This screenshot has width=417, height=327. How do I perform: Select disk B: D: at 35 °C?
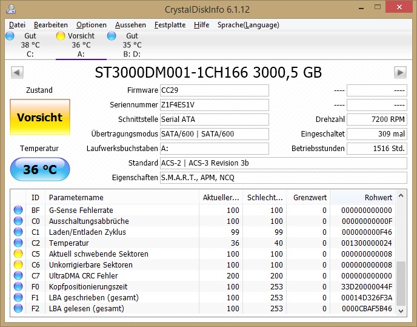[132, 45]
